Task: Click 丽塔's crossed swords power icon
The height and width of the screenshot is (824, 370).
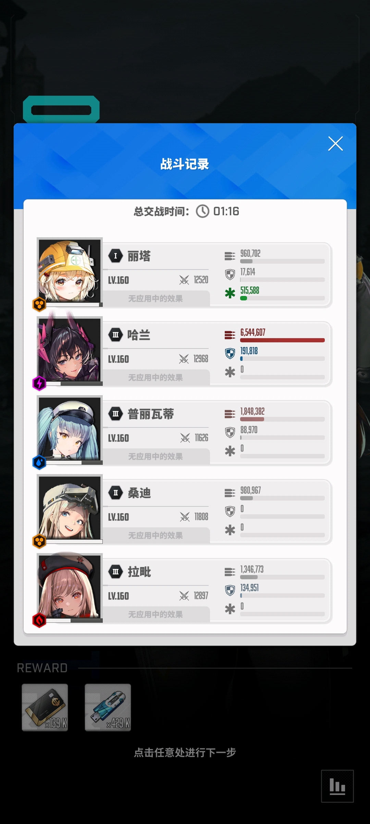Action: [x=184, y=280]
